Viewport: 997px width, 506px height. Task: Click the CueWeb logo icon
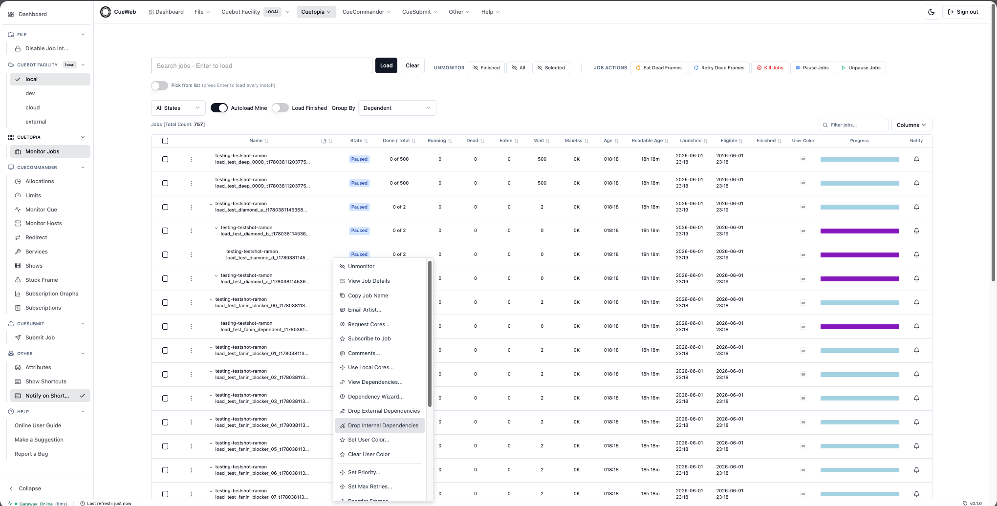[x=106, y=12]
